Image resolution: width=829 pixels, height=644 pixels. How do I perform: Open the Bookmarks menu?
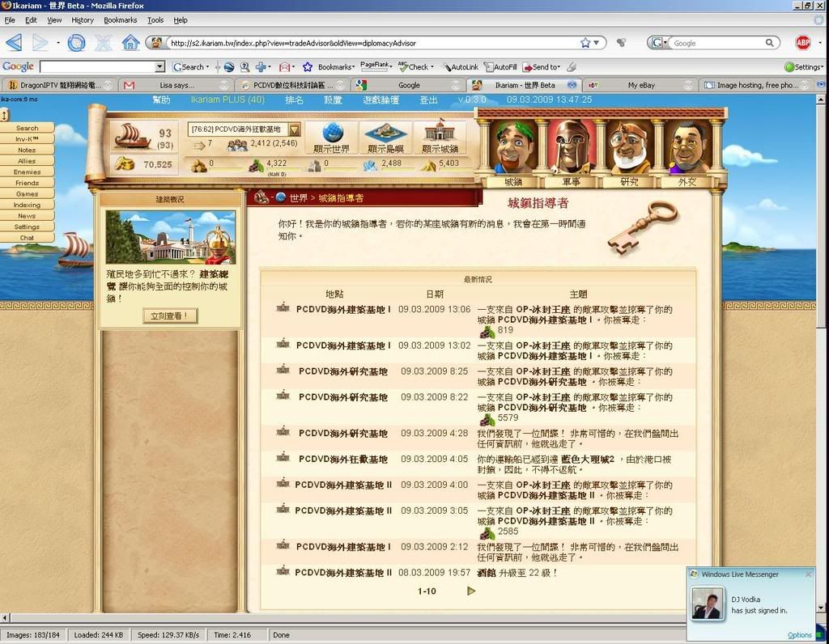tap(120, 20)
